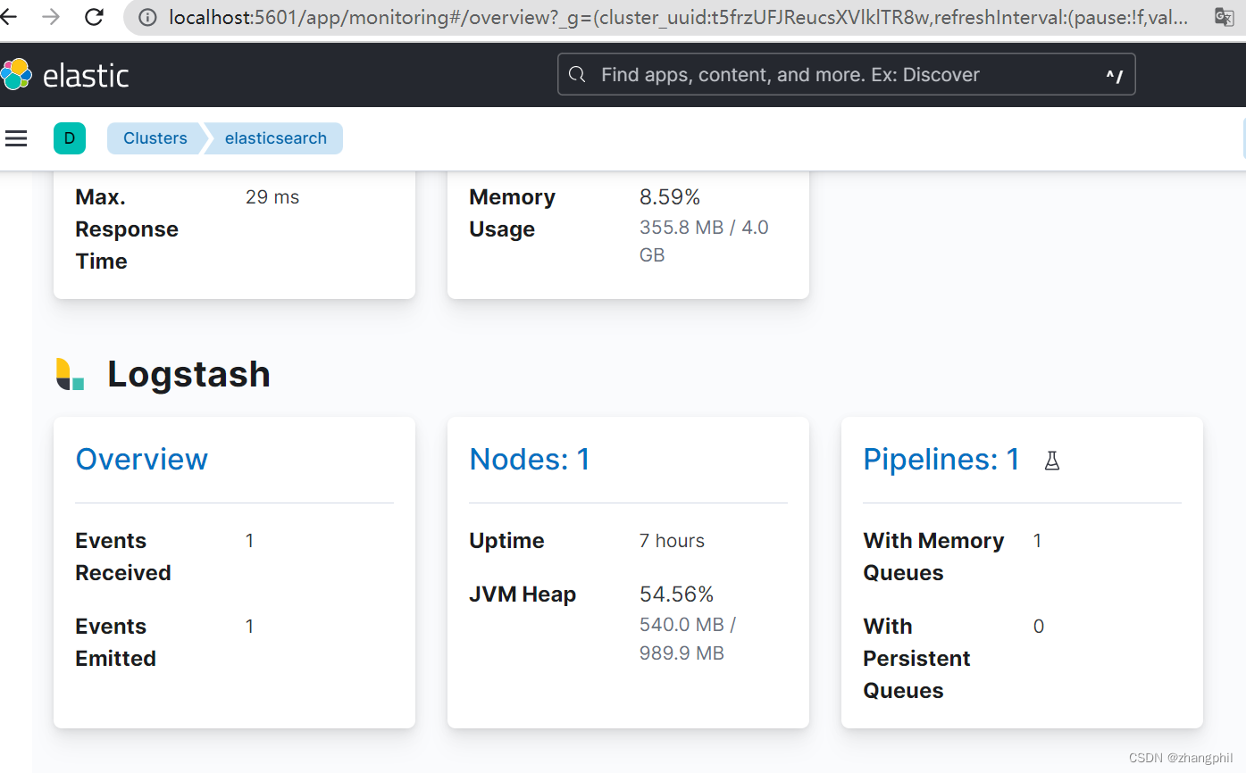The width and height of the screenshot is (1246, 773).
Task: Click the Logstash logo beside the heading
Action: (69, 373)
